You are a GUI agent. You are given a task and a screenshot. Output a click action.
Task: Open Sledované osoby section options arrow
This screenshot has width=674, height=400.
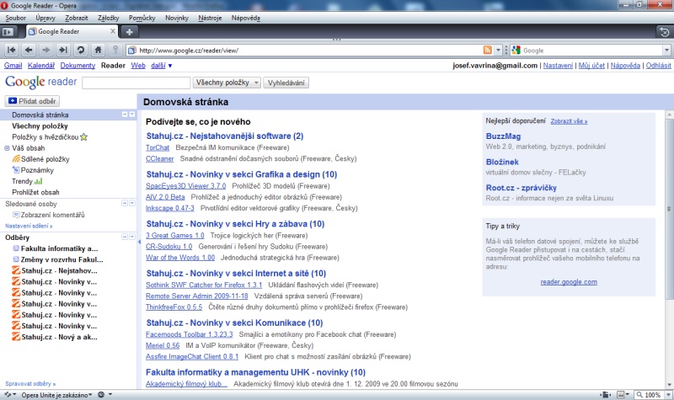132,203
